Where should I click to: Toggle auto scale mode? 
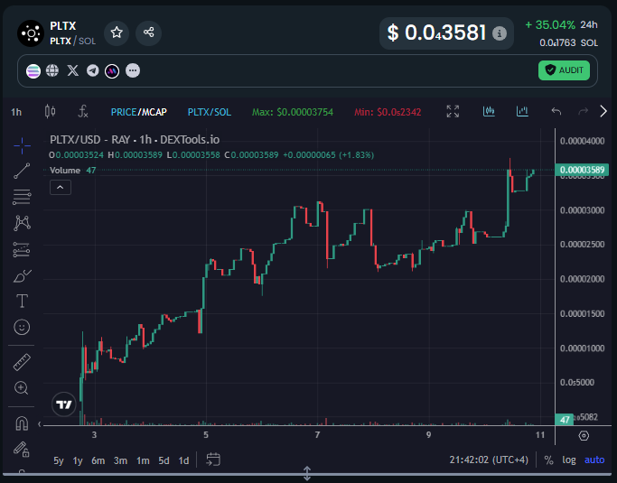(x=594, y=460)
